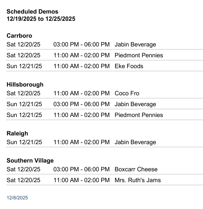Click the Carrboro location heading

click(19, 36)
